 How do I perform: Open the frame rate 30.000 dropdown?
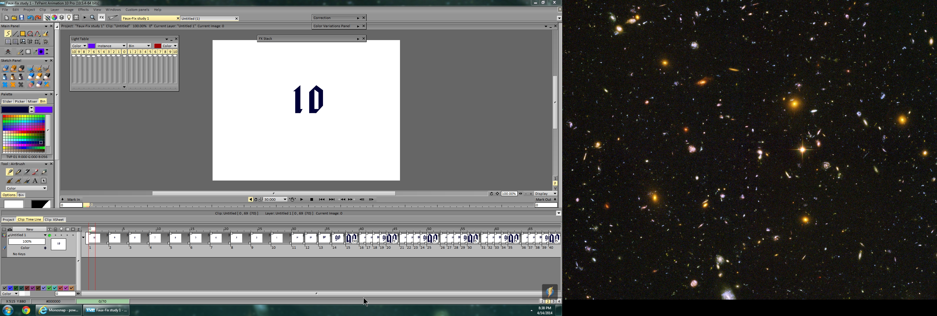[275, 200]
